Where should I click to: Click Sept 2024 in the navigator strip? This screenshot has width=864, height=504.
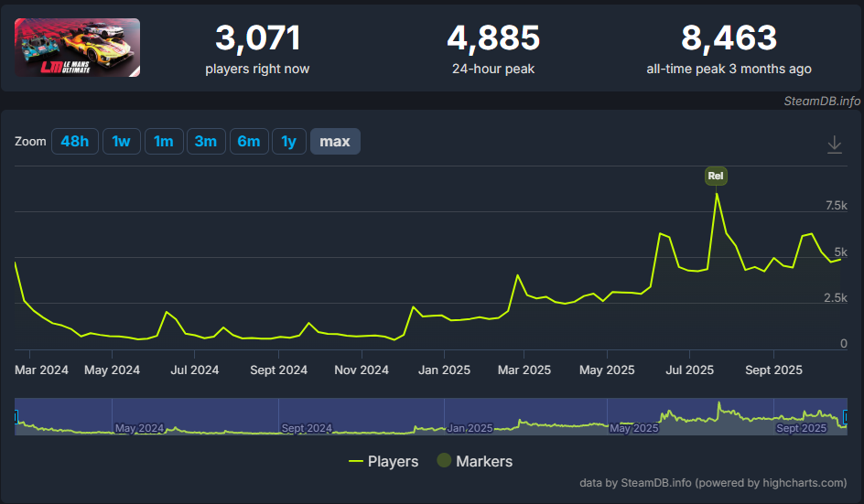click(307, 428)
